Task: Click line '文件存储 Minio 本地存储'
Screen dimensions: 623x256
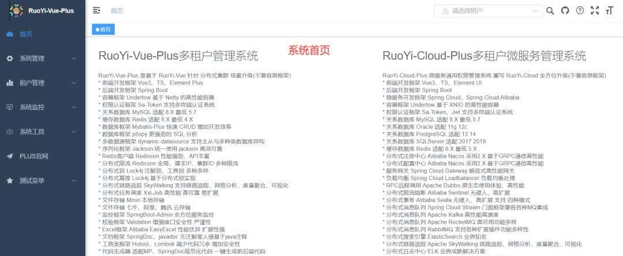Action: 132,200
